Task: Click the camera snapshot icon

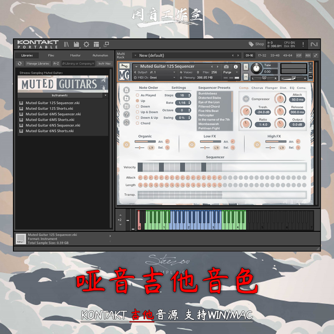Action: [x=226, y=67]
